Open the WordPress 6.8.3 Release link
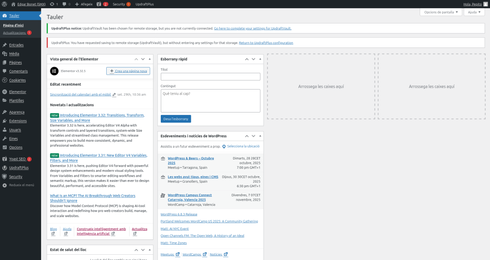Viewport: 490px width, 260px height. click(179, 214)
